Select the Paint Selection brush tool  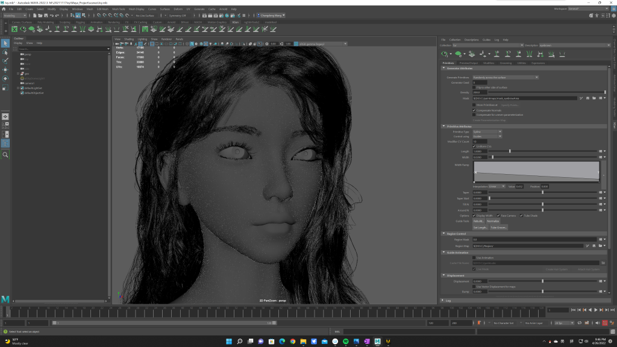(x=5, y=61)
